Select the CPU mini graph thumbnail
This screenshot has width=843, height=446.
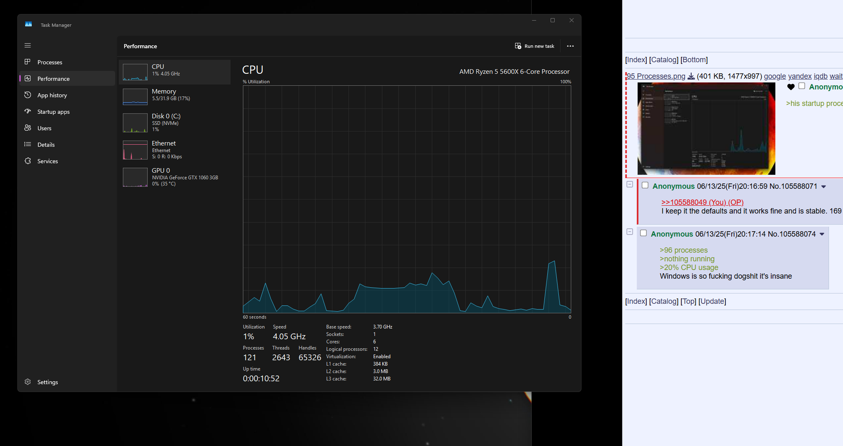tap(135, 72)
